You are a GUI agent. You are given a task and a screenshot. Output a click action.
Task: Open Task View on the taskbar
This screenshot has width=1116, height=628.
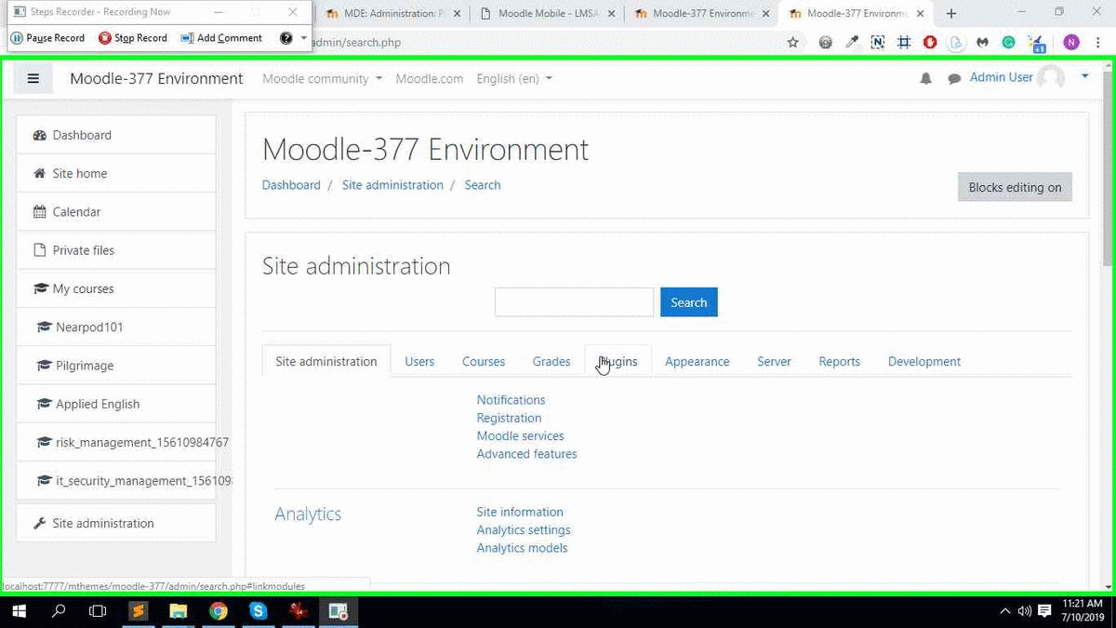pyautogui.click(x=98, y=611)
